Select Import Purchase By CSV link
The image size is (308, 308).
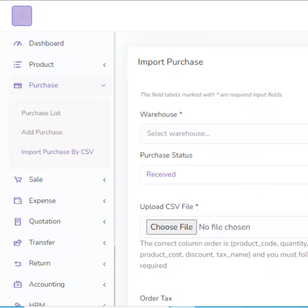pyautogui.click(x=57, y=152)
